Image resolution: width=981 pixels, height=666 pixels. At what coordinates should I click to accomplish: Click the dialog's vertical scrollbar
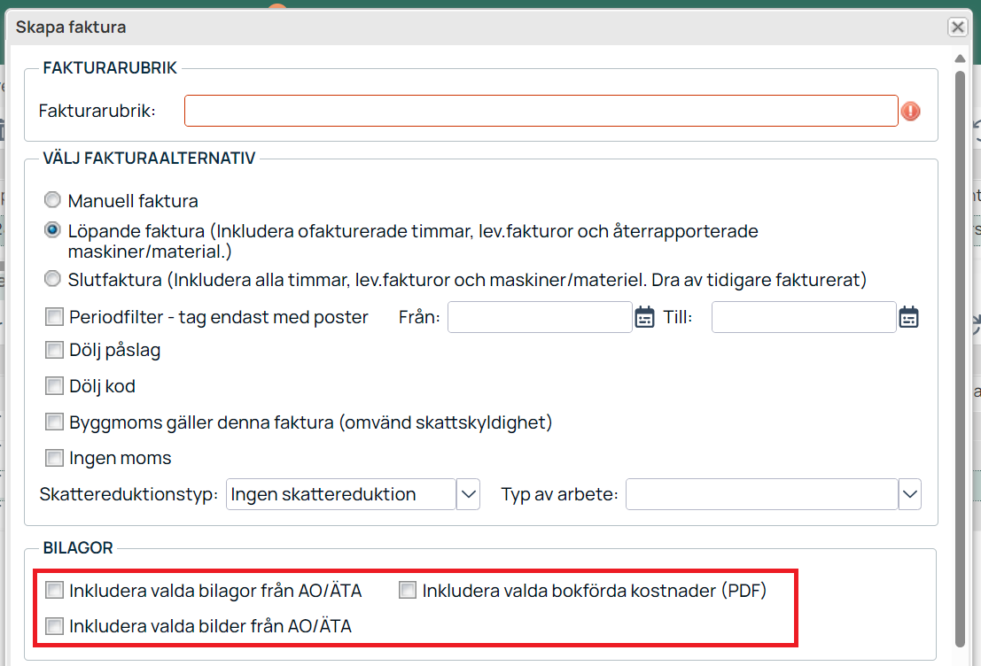(960, 354)
